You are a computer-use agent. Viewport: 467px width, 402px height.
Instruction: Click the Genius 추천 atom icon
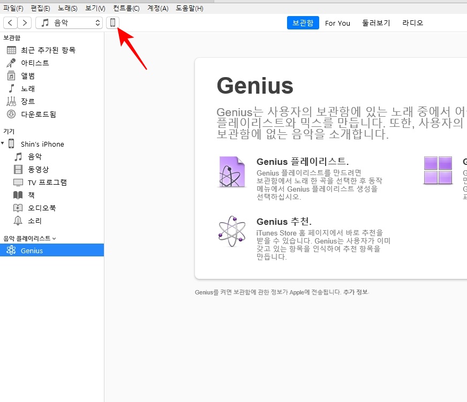click(232, 232)
